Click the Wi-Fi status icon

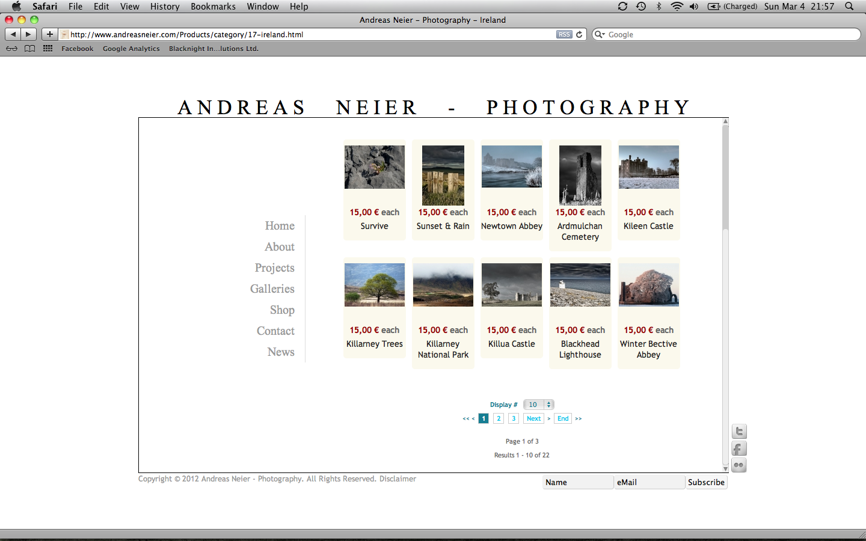[x=677, y=7]
